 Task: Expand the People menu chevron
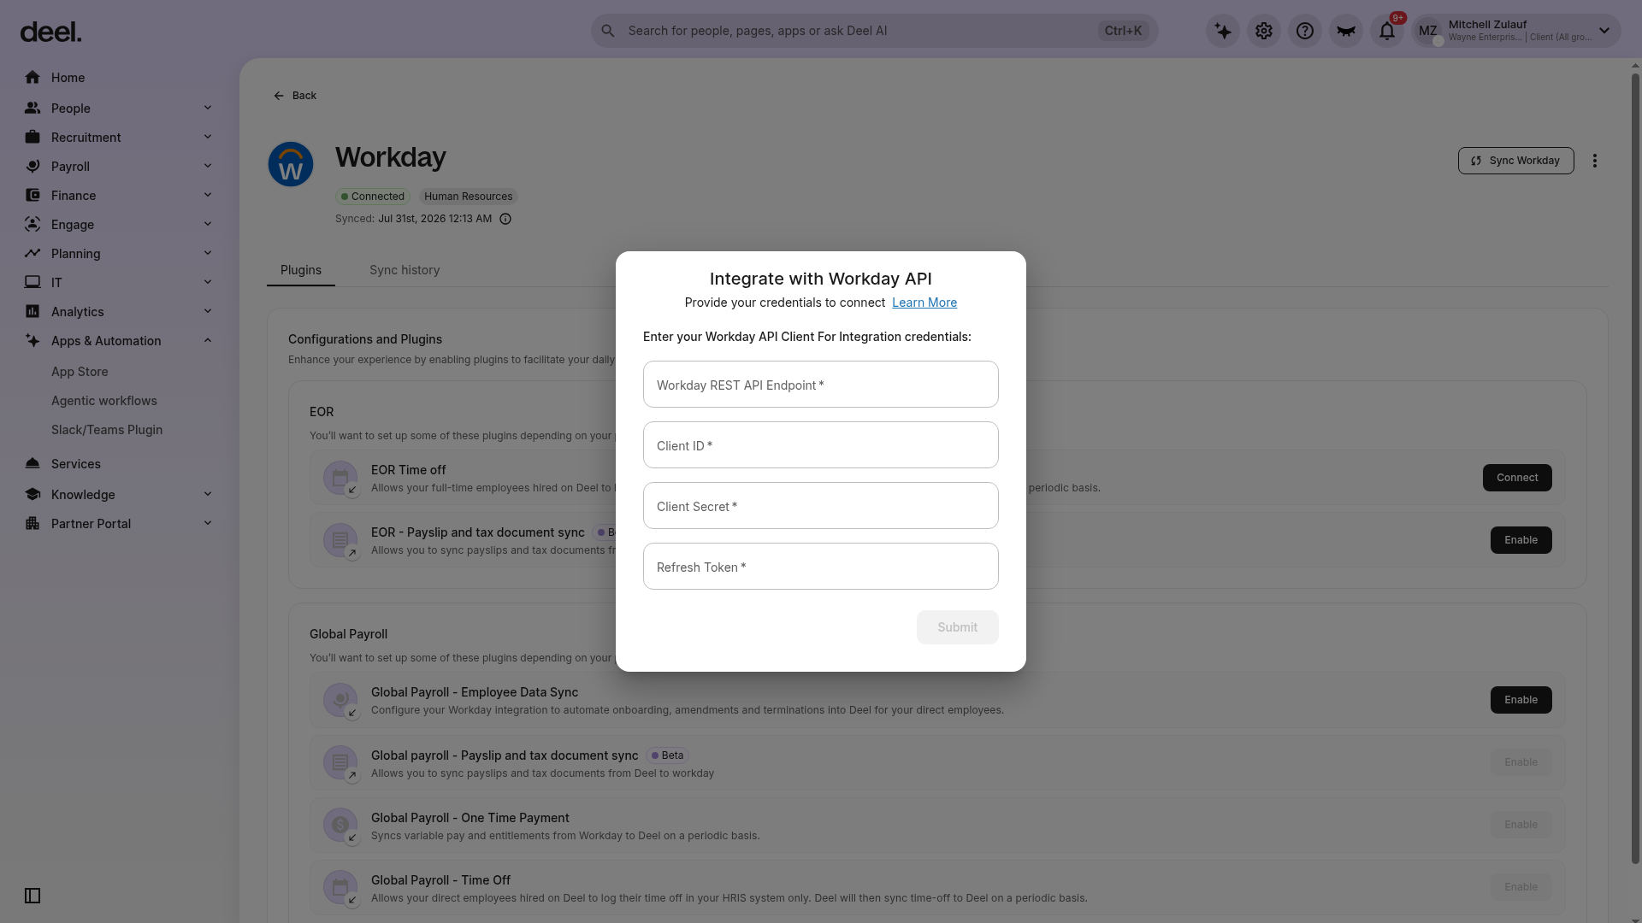[208, 108]
